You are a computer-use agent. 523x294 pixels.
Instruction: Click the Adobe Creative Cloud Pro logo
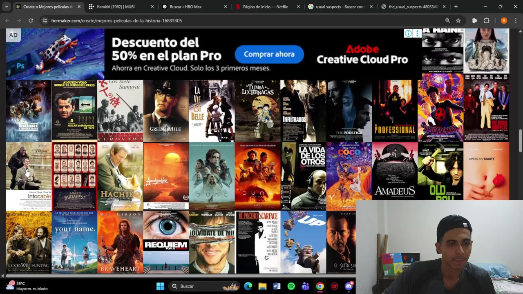(x=362, y=54)
